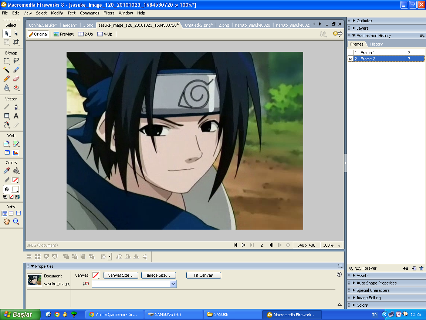The height and width of the screenshot is (320, 426).
Task: Expand the Assets panel
Action: [354, 276]
